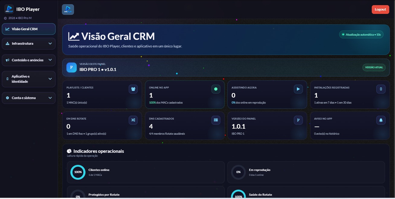Click the 0 aviso(s) no histórico text
Viewport: 395px width, 199px height.
(x=327, y=134)
